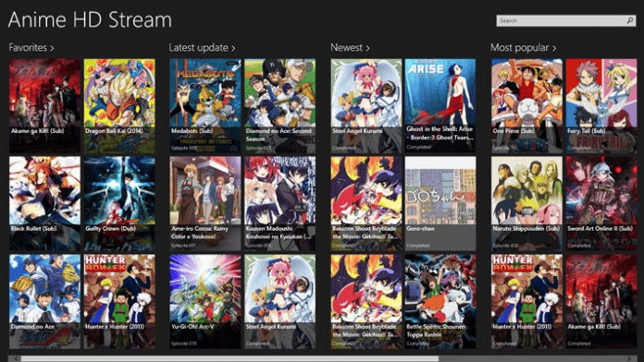Click the search magnifier icon

(x=629, y=20)
